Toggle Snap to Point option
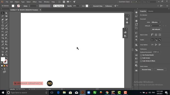The width and height of the screenshot is (170, 95). (x=152, y=45)
